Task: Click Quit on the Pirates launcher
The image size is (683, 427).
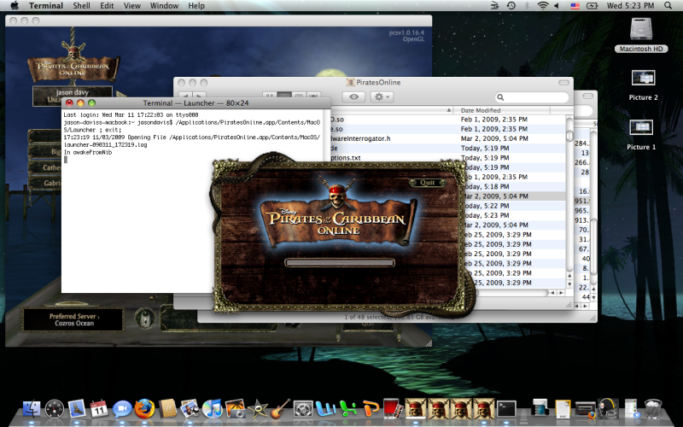Action: [x=428, y=183]
